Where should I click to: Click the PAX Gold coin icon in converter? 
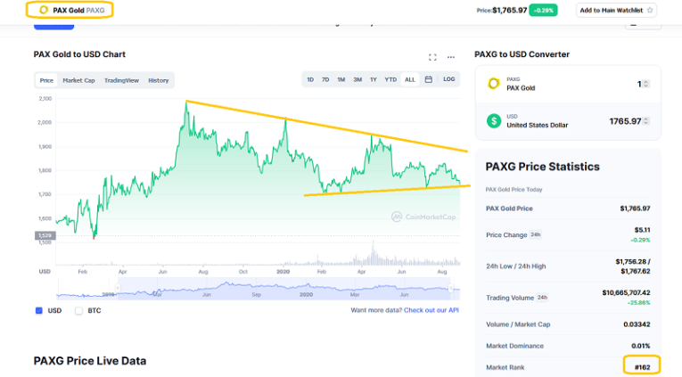[x=493, y=84]
